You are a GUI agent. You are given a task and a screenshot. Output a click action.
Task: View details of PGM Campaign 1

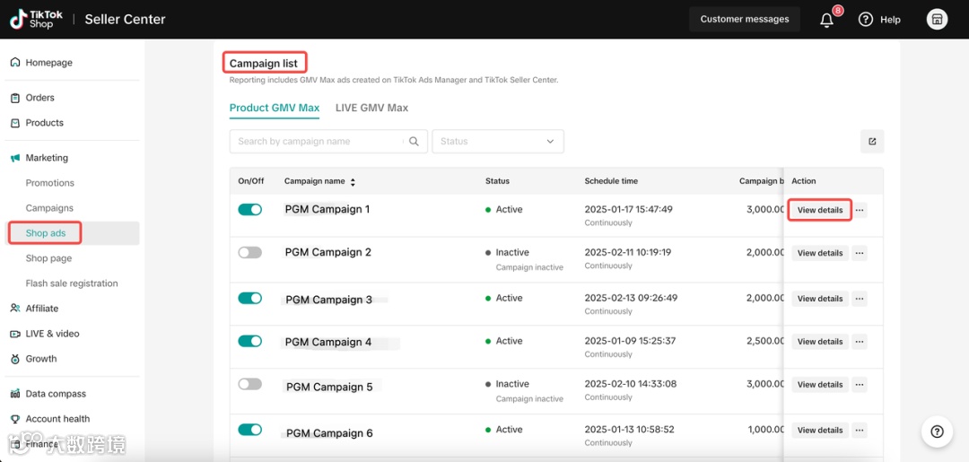pos(820,210)
